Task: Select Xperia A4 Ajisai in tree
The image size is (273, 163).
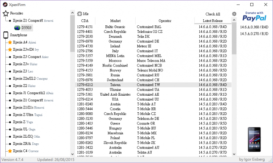Action: (24, 42)
